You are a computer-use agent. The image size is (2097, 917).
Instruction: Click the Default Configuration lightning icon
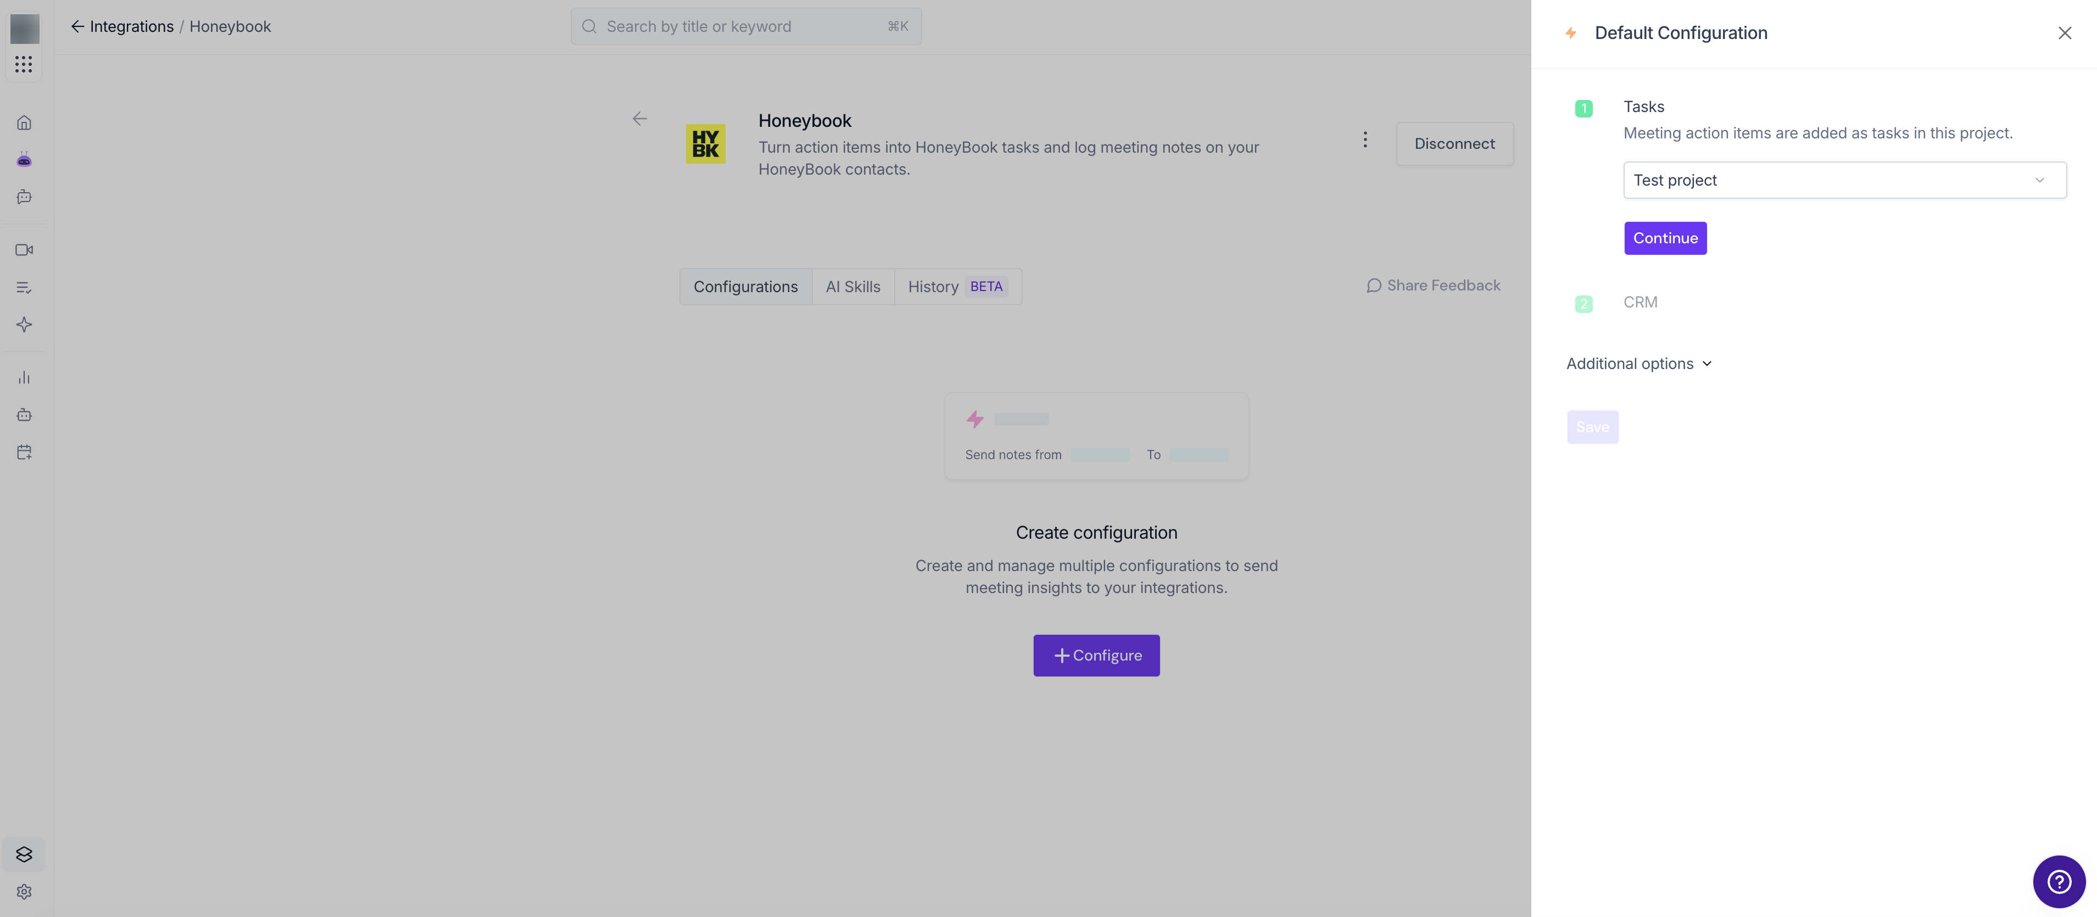point(1570,33)
